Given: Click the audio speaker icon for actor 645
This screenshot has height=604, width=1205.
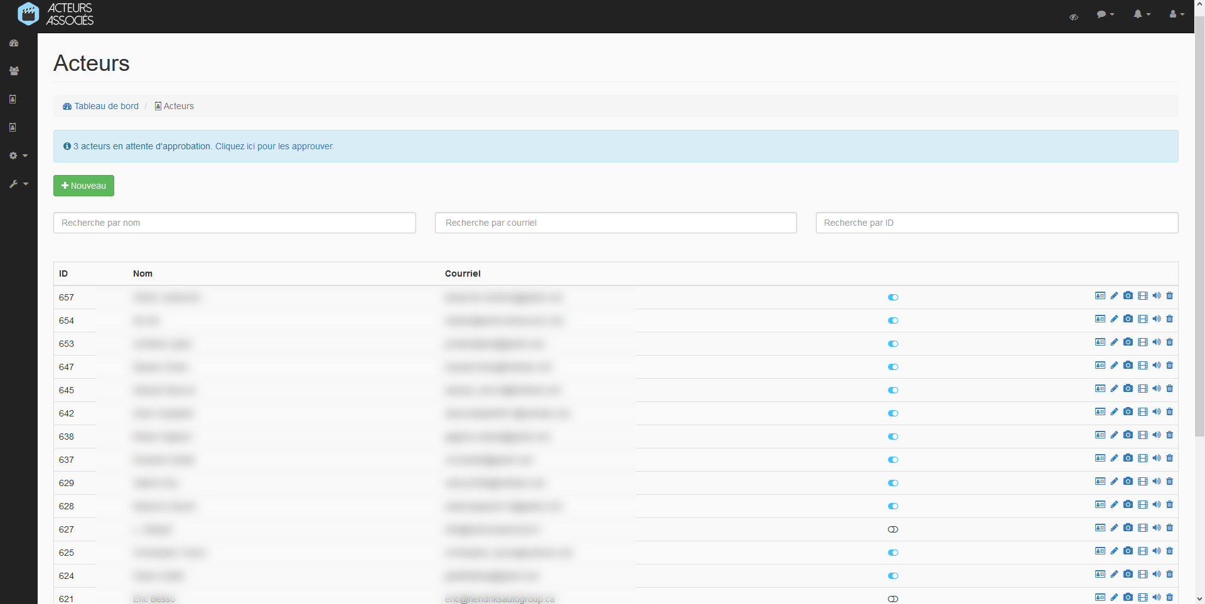Looking at the screenshot, I should pos(1156,389).
